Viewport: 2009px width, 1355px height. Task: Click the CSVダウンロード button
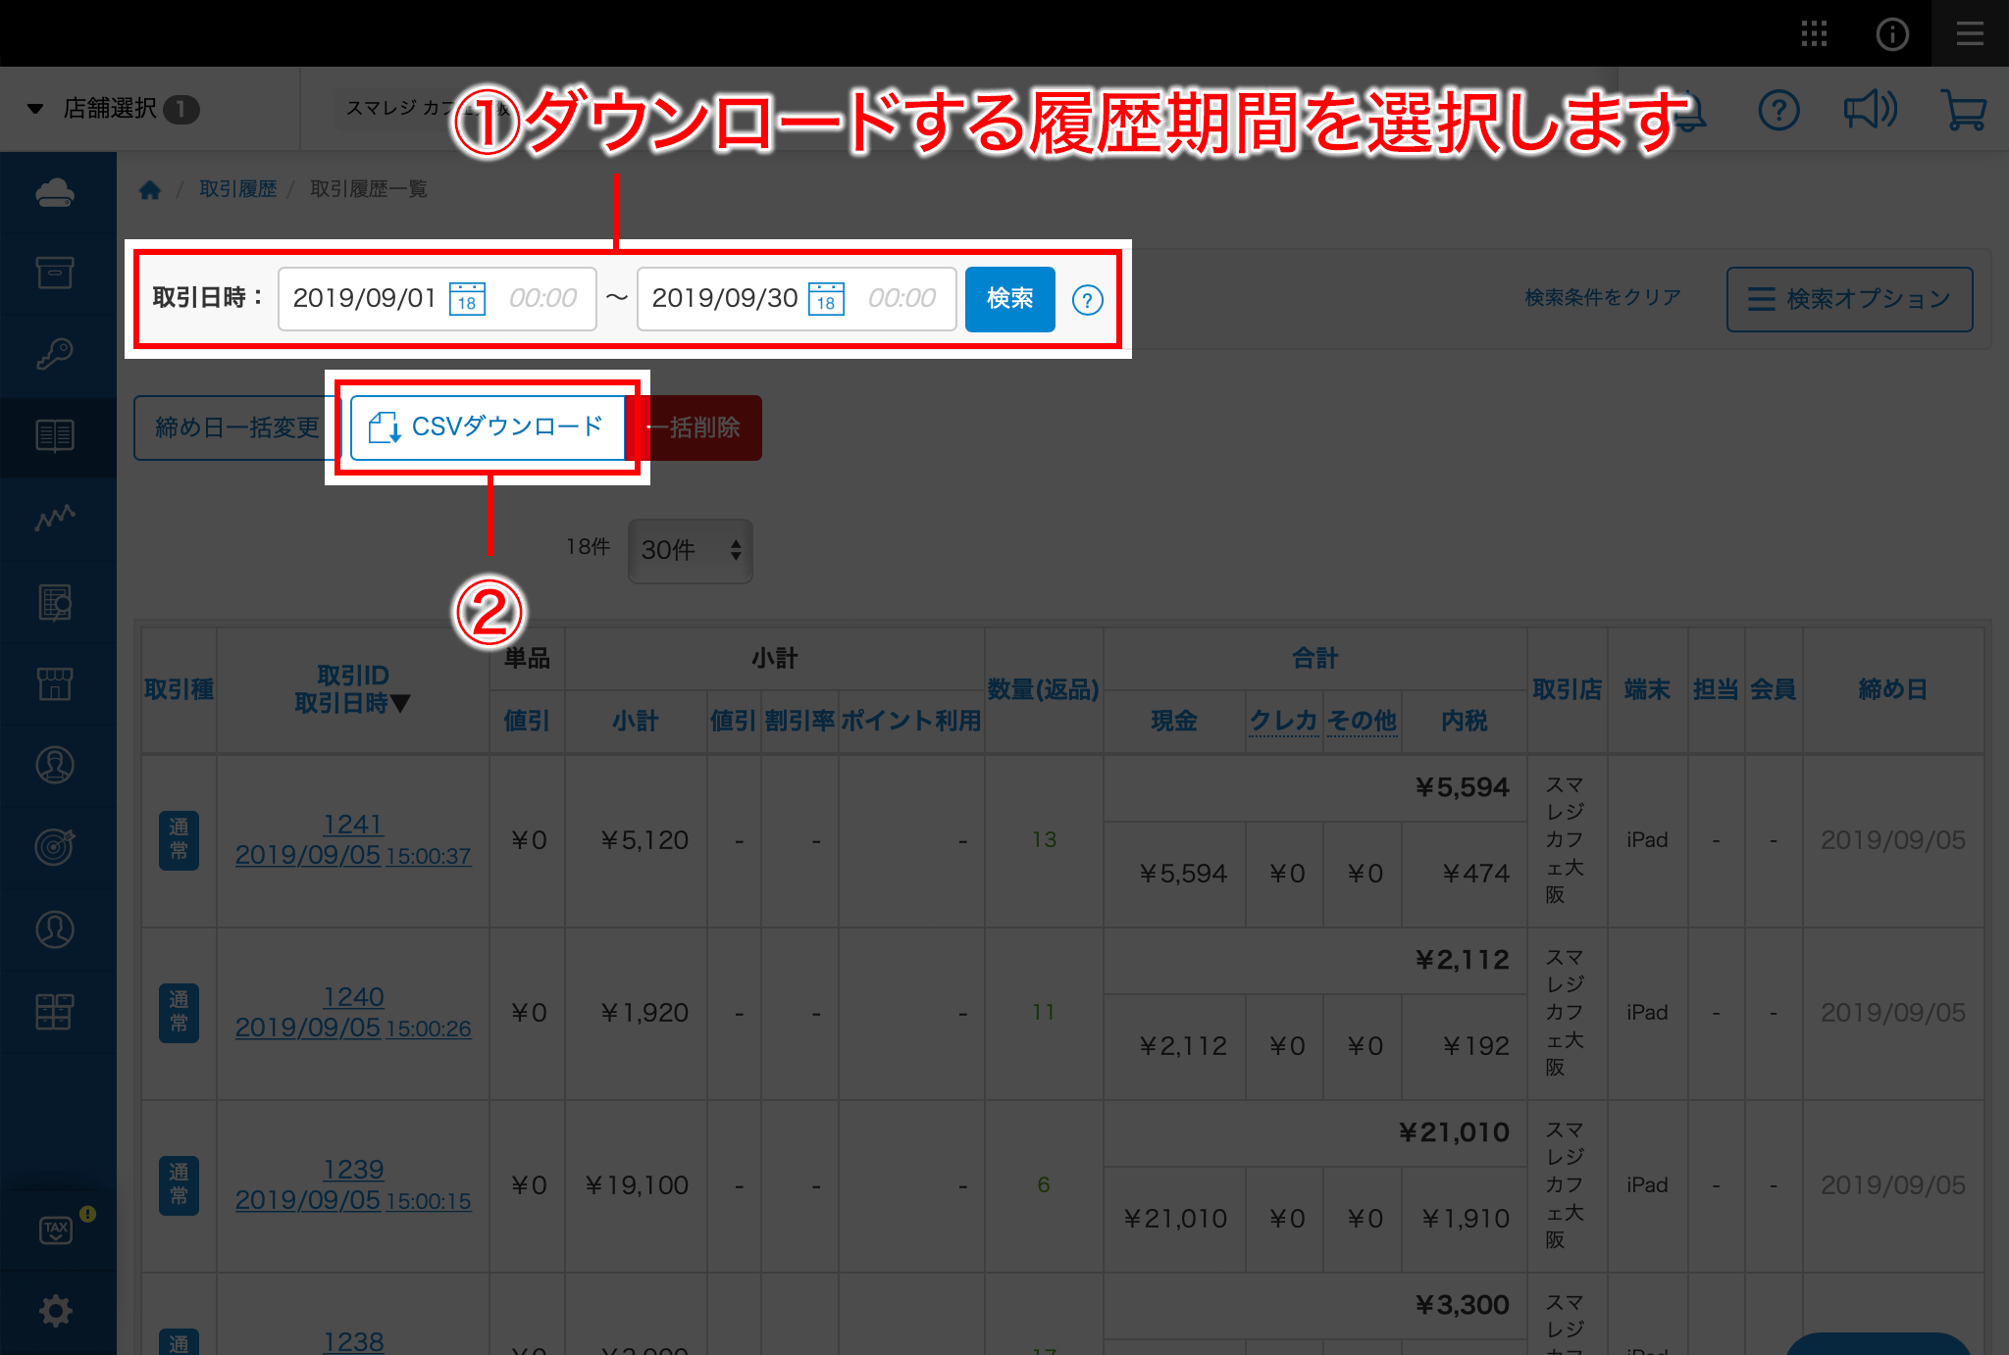[488, 427]
